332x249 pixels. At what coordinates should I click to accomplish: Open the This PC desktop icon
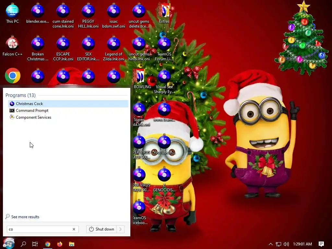13,13
